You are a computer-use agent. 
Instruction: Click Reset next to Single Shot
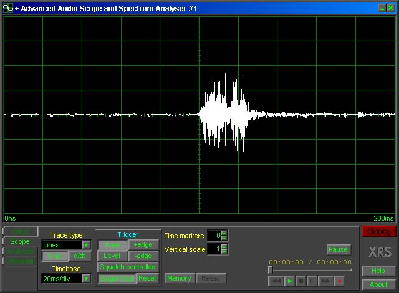tap(147, 278)
